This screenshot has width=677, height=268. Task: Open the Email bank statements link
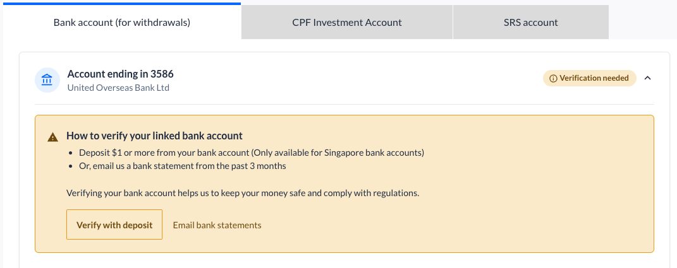(x=217, y=225)
